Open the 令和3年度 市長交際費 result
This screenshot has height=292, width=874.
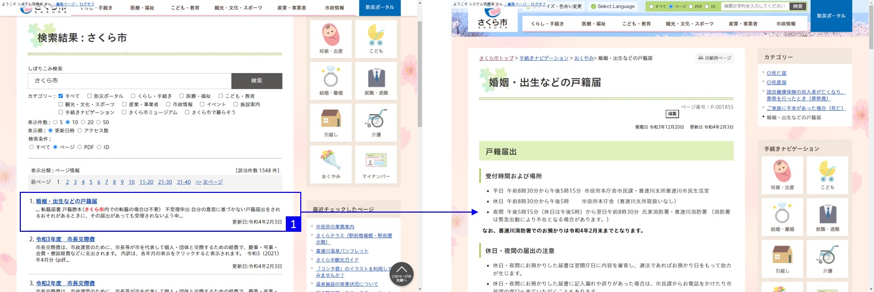(x=65, y=239)
